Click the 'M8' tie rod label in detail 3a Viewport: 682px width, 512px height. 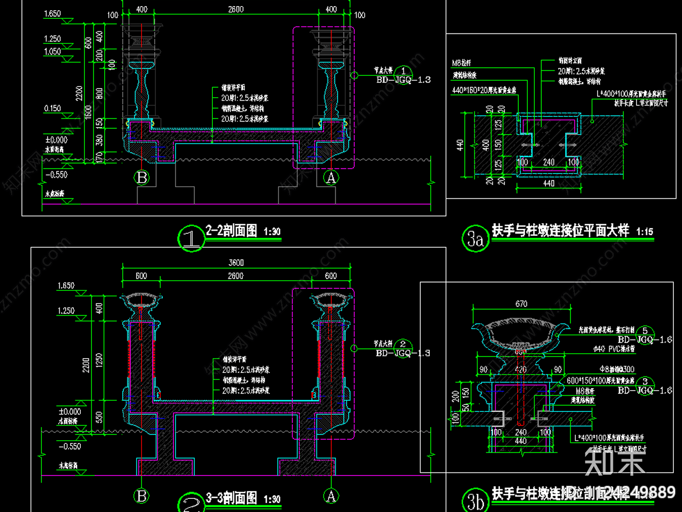(x=461, y=63)
